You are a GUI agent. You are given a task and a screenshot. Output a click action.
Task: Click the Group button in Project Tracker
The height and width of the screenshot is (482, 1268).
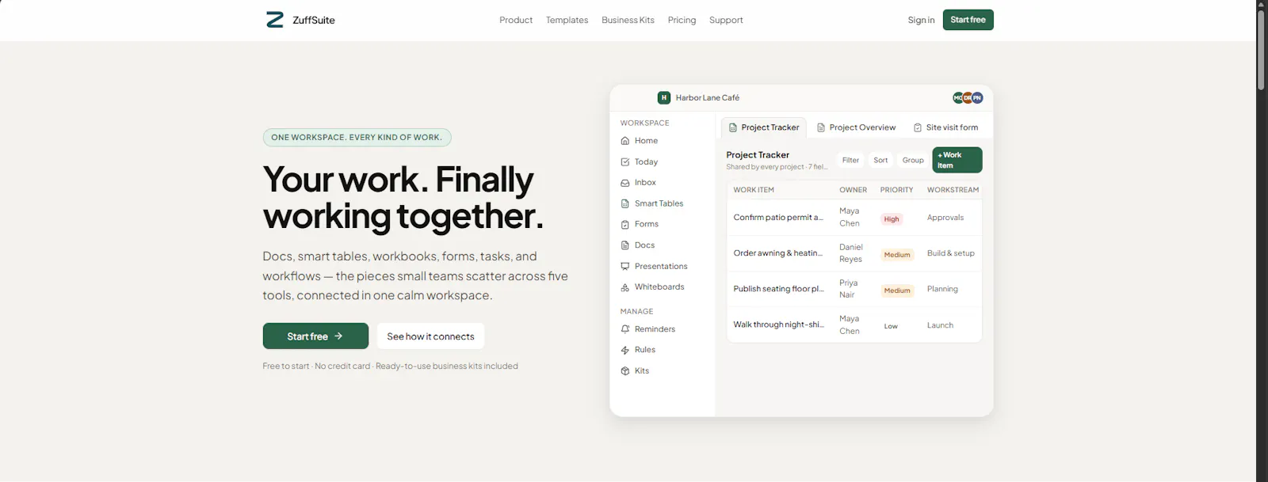[913, 160]
